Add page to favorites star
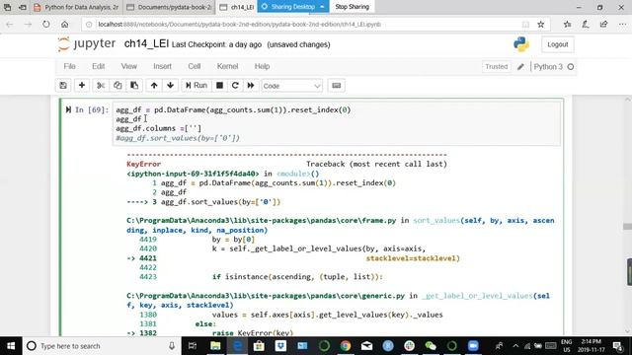The height and width of the screenshot is (355, 632). (x=541, y=25)
